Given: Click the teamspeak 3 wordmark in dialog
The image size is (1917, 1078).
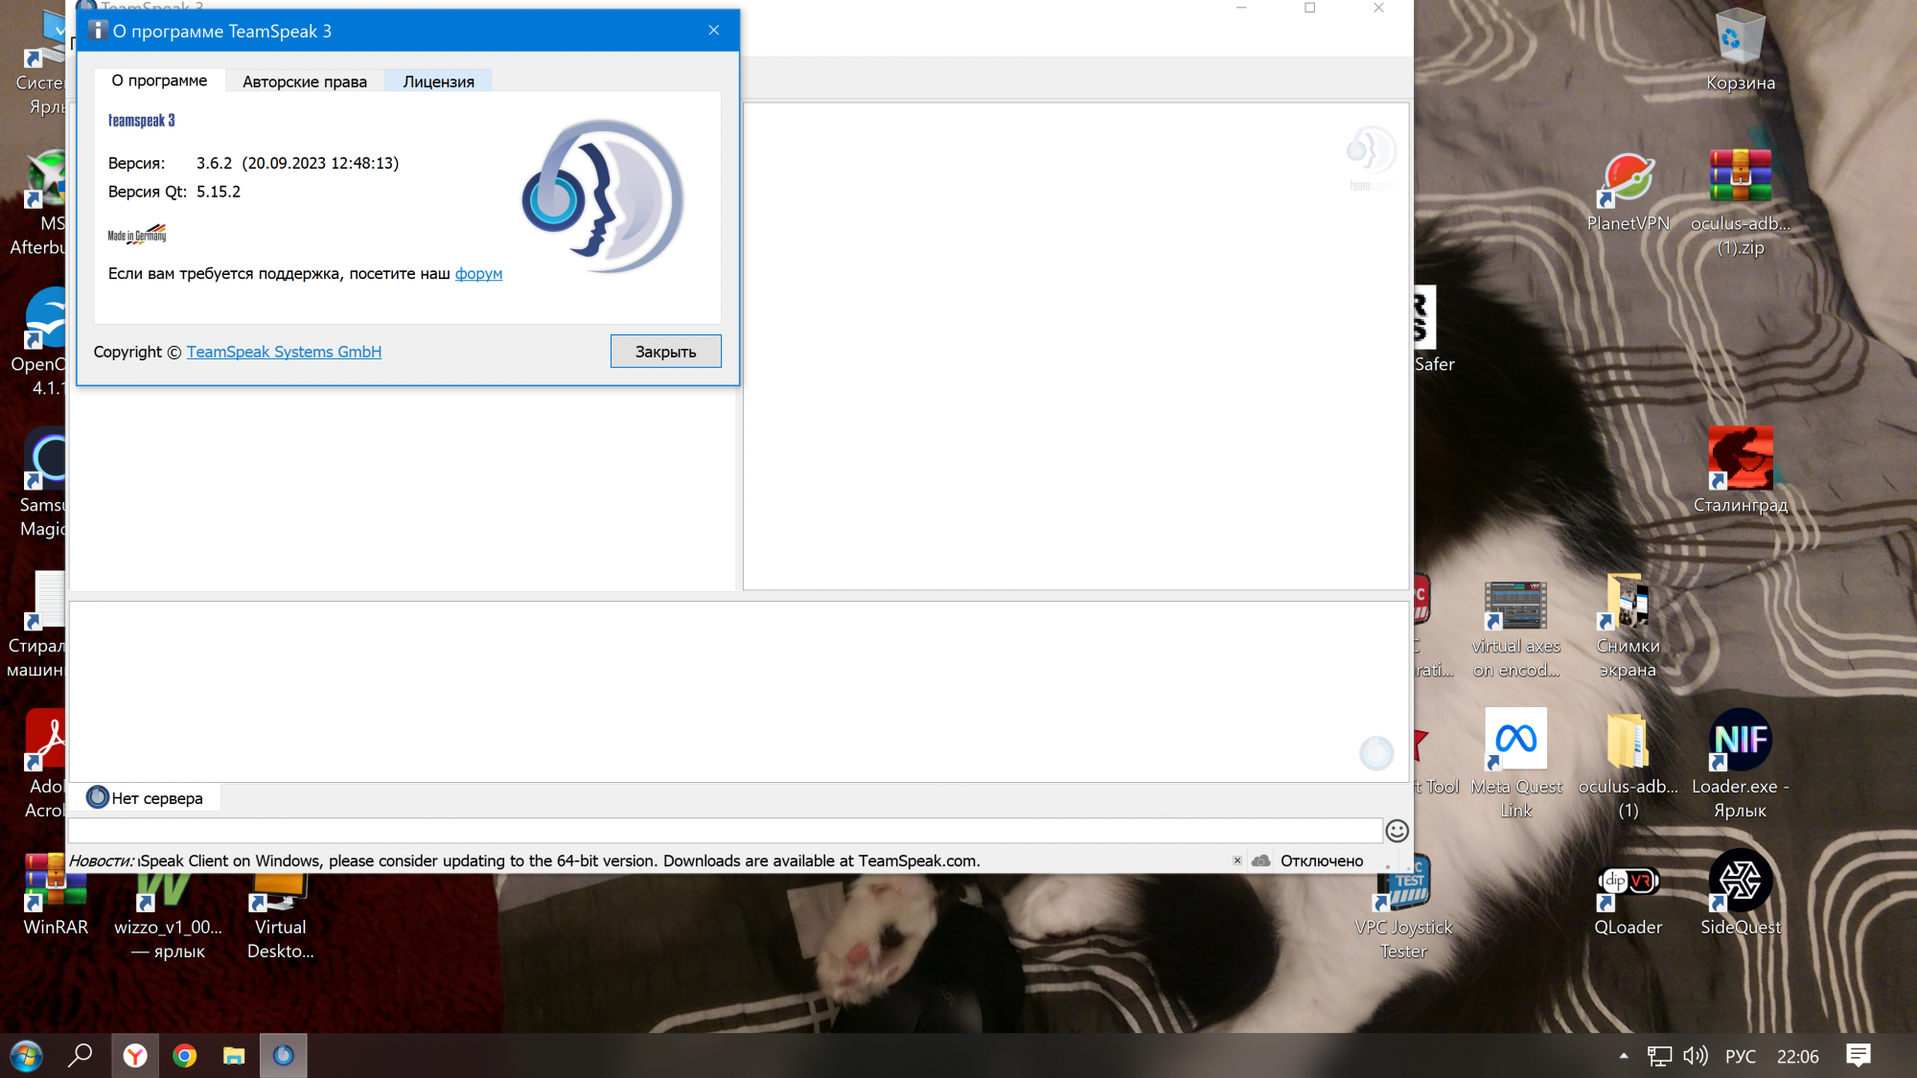Looking at the screenshot, I should (141, 121).
